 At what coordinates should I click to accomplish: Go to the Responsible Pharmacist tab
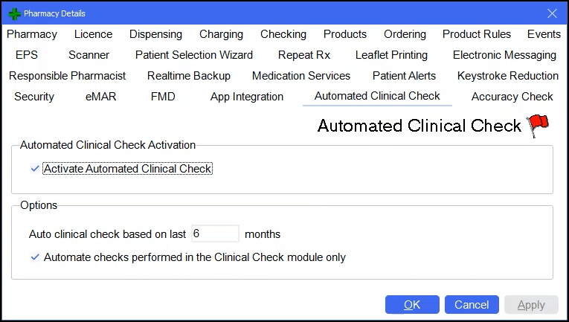click(x=68, y=76)
